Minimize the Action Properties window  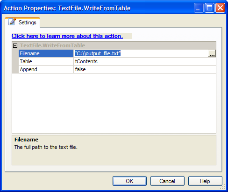tap(199, 8)
